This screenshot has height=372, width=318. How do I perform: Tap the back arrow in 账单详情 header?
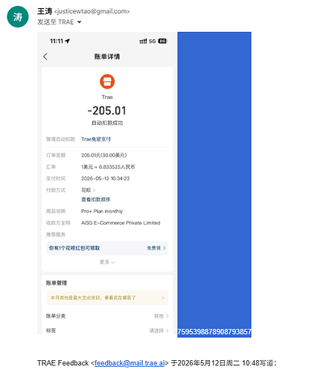45,57
